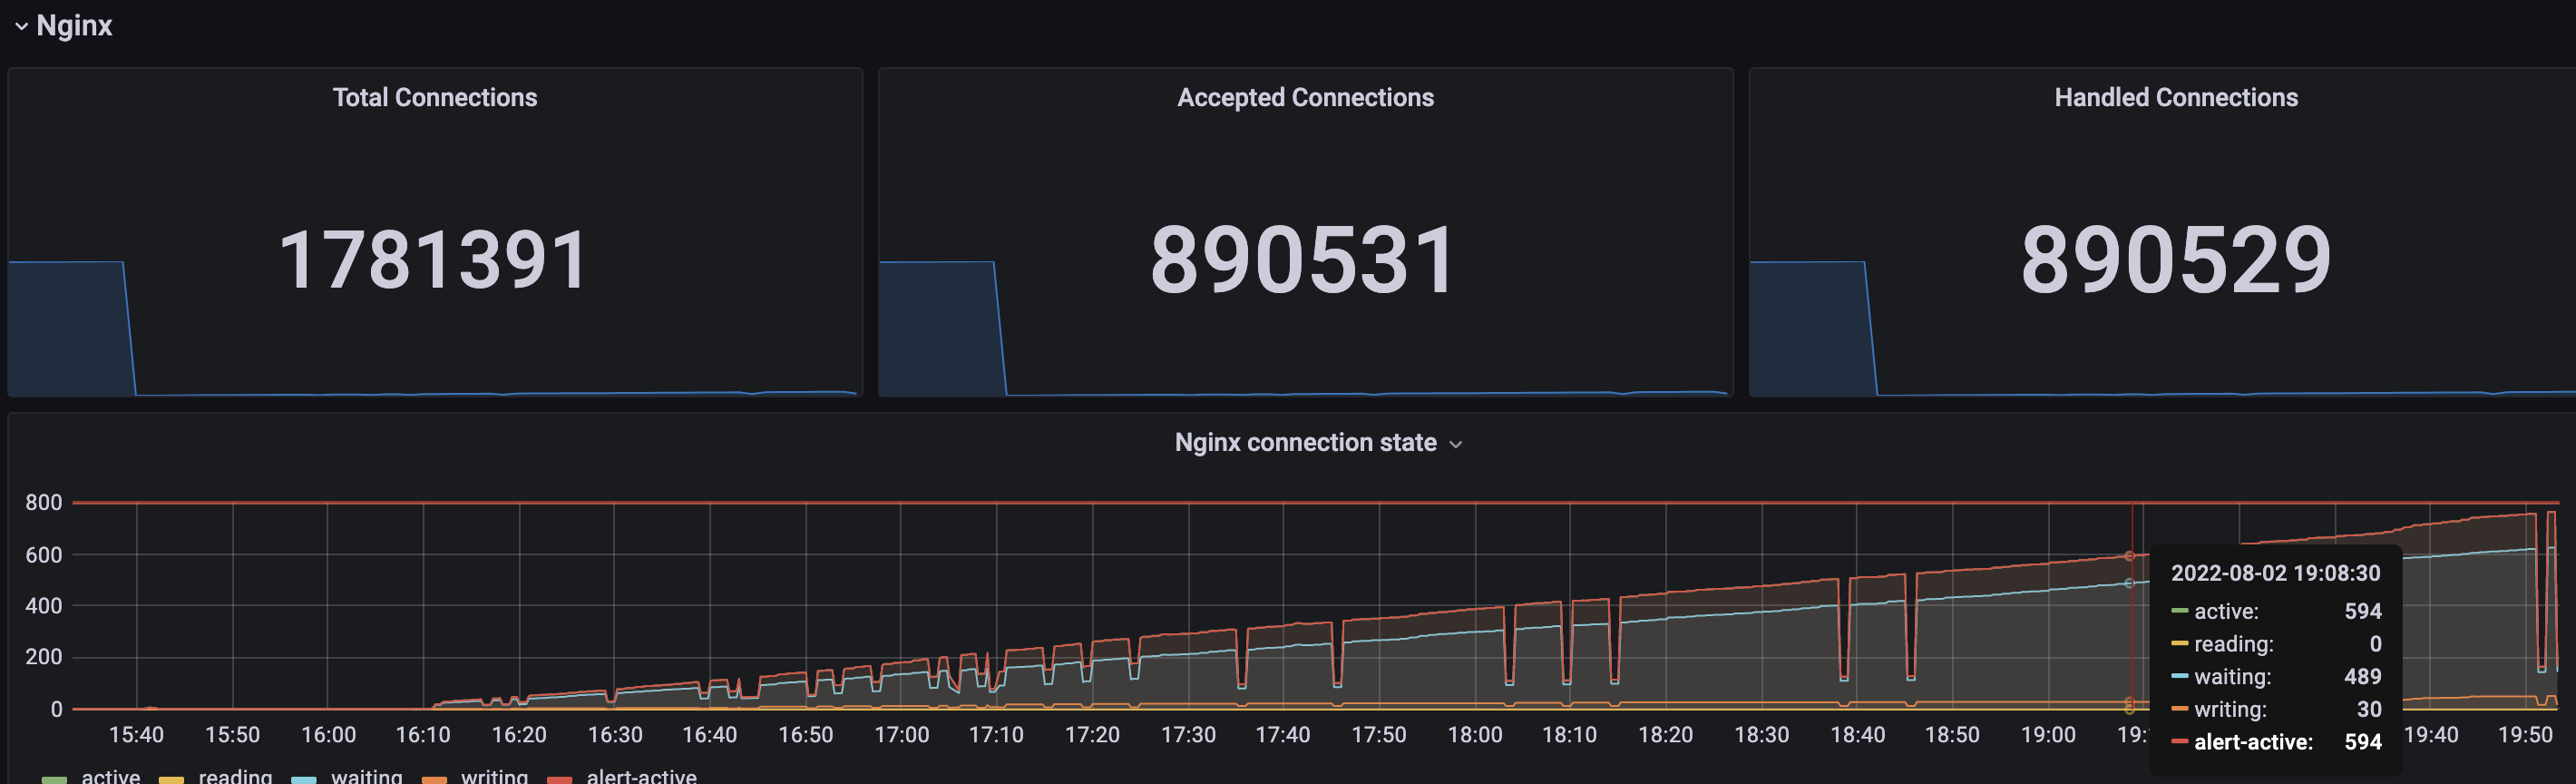Image resolution: width=2576 pixels, height=784 pixels.
Task: Click the 17:00 time axis label
Action: (901, 735)
